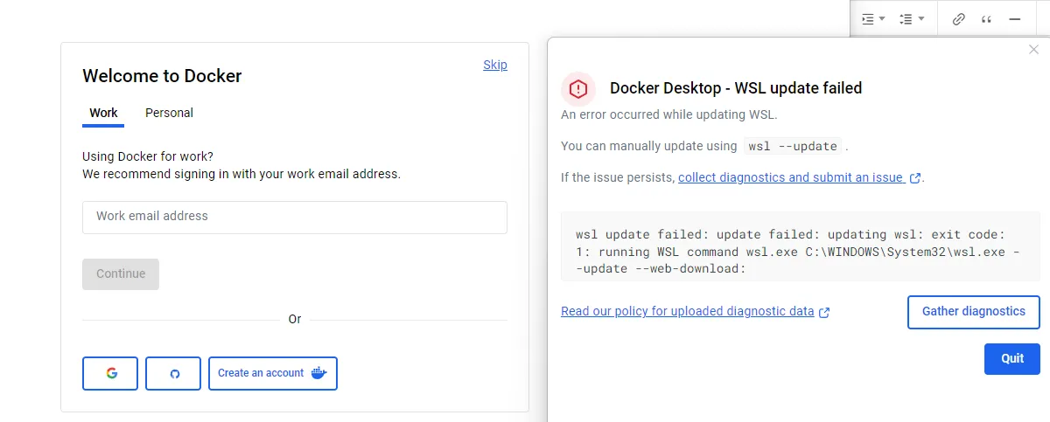Click the indent list icon
Viewport: 1050px width, 422px height.
867,18
